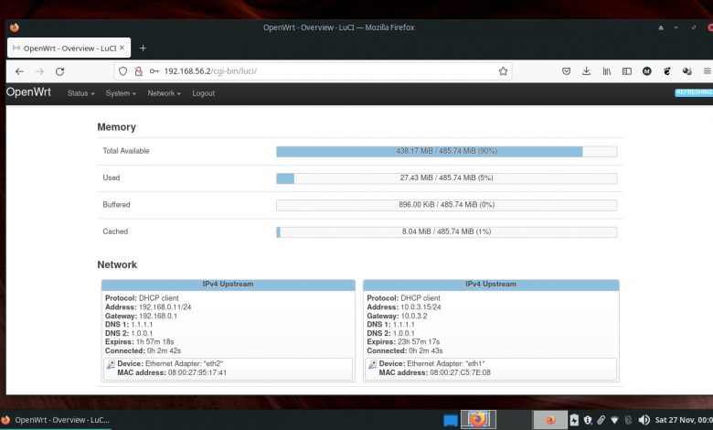Go back to the previous page

point(19,71)
